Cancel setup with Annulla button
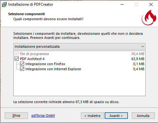158x123 pixels. point(143,116)
